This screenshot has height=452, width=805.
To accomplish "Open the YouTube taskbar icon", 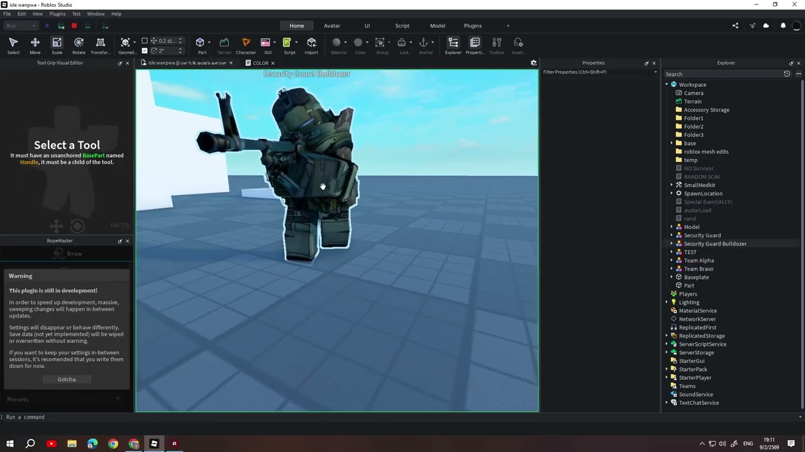I will (51, 444).
